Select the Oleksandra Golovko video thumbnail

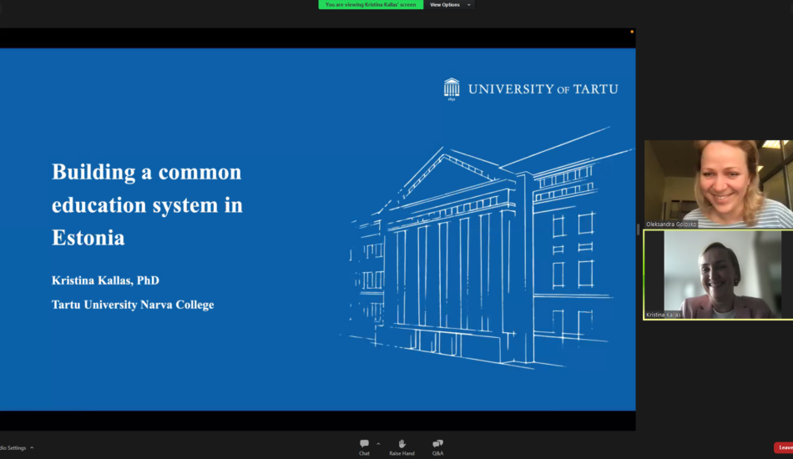click(x=718, y=184)
